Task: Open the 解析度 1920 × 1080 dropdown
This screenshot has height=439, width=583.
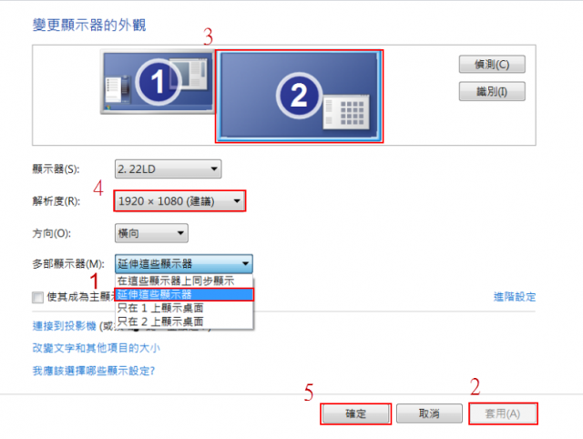Action: (x=179, y=201)
